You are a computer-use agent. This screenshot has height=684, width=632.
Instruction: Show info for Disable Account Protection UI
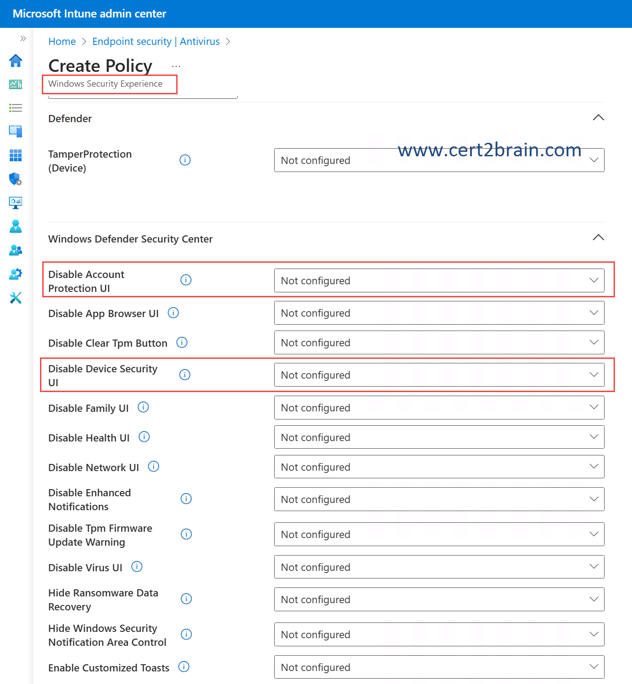[186, 280]
